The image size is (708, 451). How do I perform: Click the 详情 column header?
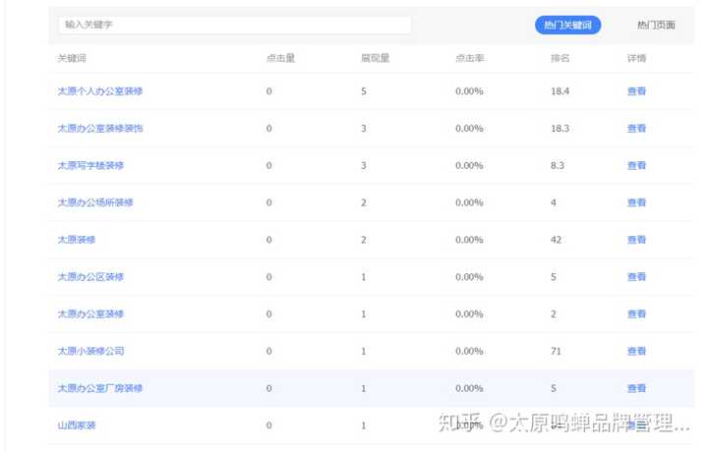(636, 58)
